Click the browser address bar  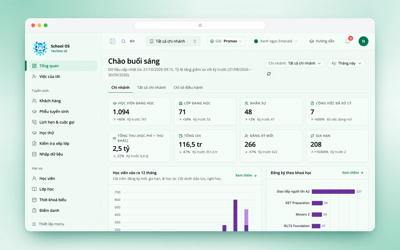coord(200,25)
